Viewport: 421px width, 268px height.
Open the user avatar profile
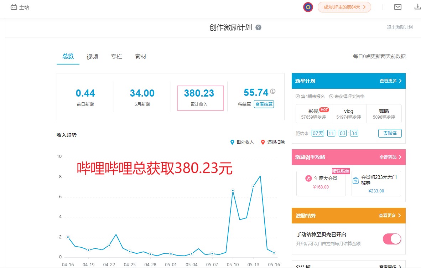(x=308, y=7)
